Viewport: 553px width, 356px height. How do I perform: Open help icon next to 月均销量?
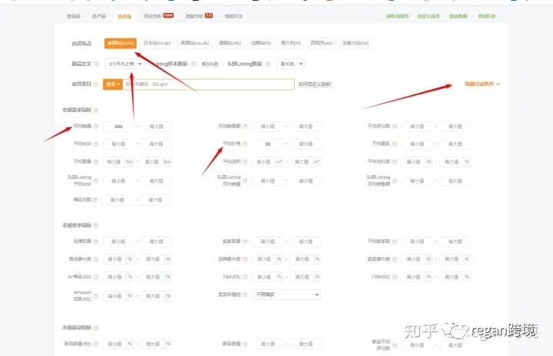96,126
